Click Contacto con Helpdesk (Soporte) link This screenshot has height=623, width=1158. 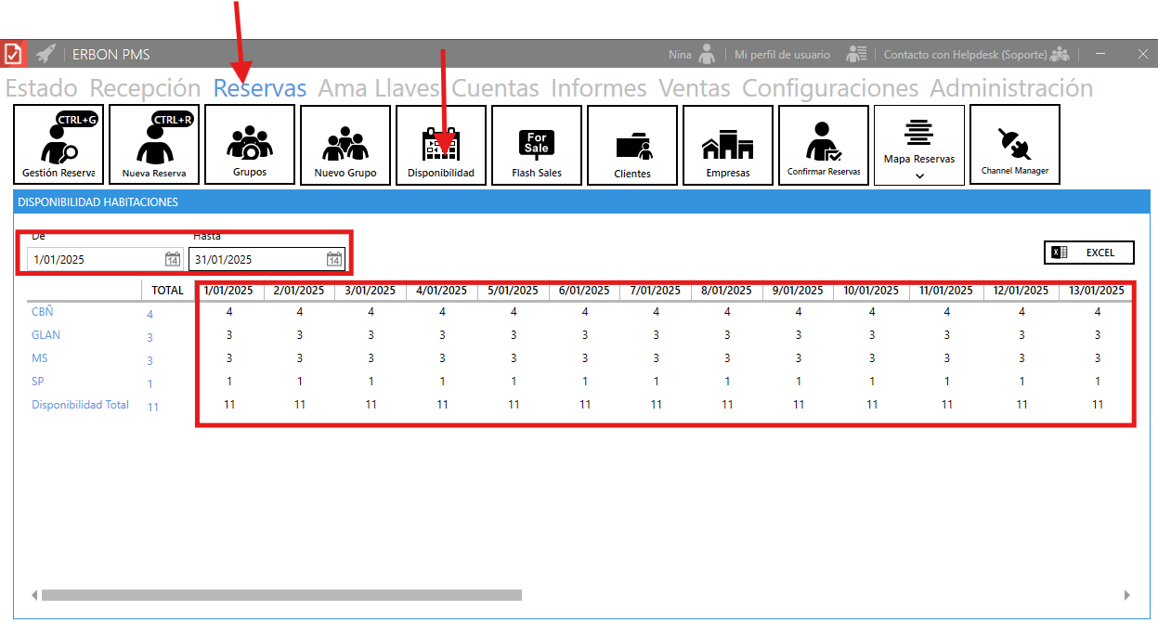pos(965,55)
